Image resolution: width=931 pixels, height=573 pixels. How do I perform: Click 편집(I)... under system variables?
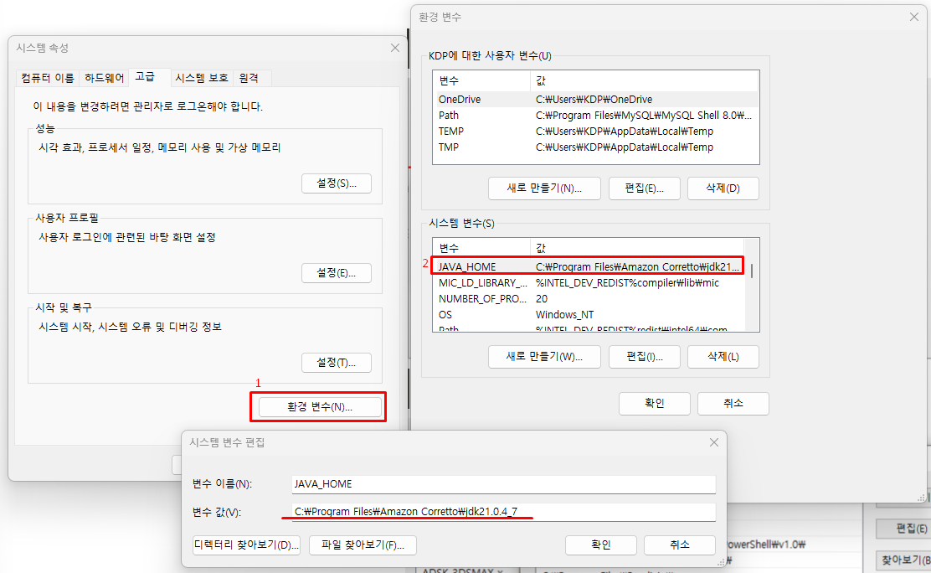[644, 357]
